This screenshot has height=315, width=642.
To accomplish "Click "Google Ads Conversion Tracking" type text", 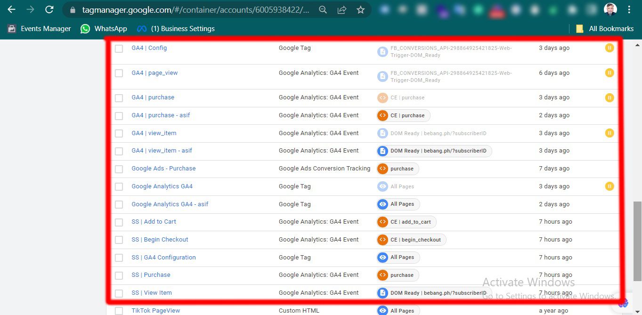I will [325, 169].
